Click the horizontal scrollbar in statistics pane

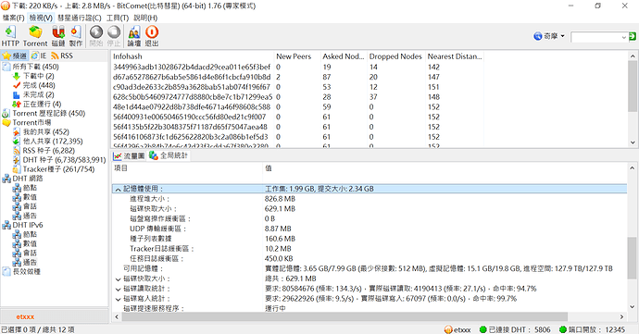pyautogui.click(x=345, y=316)
